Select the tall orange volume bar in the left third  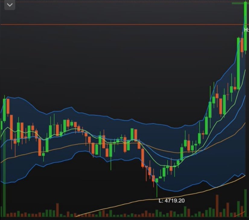[x=57, y=210]
